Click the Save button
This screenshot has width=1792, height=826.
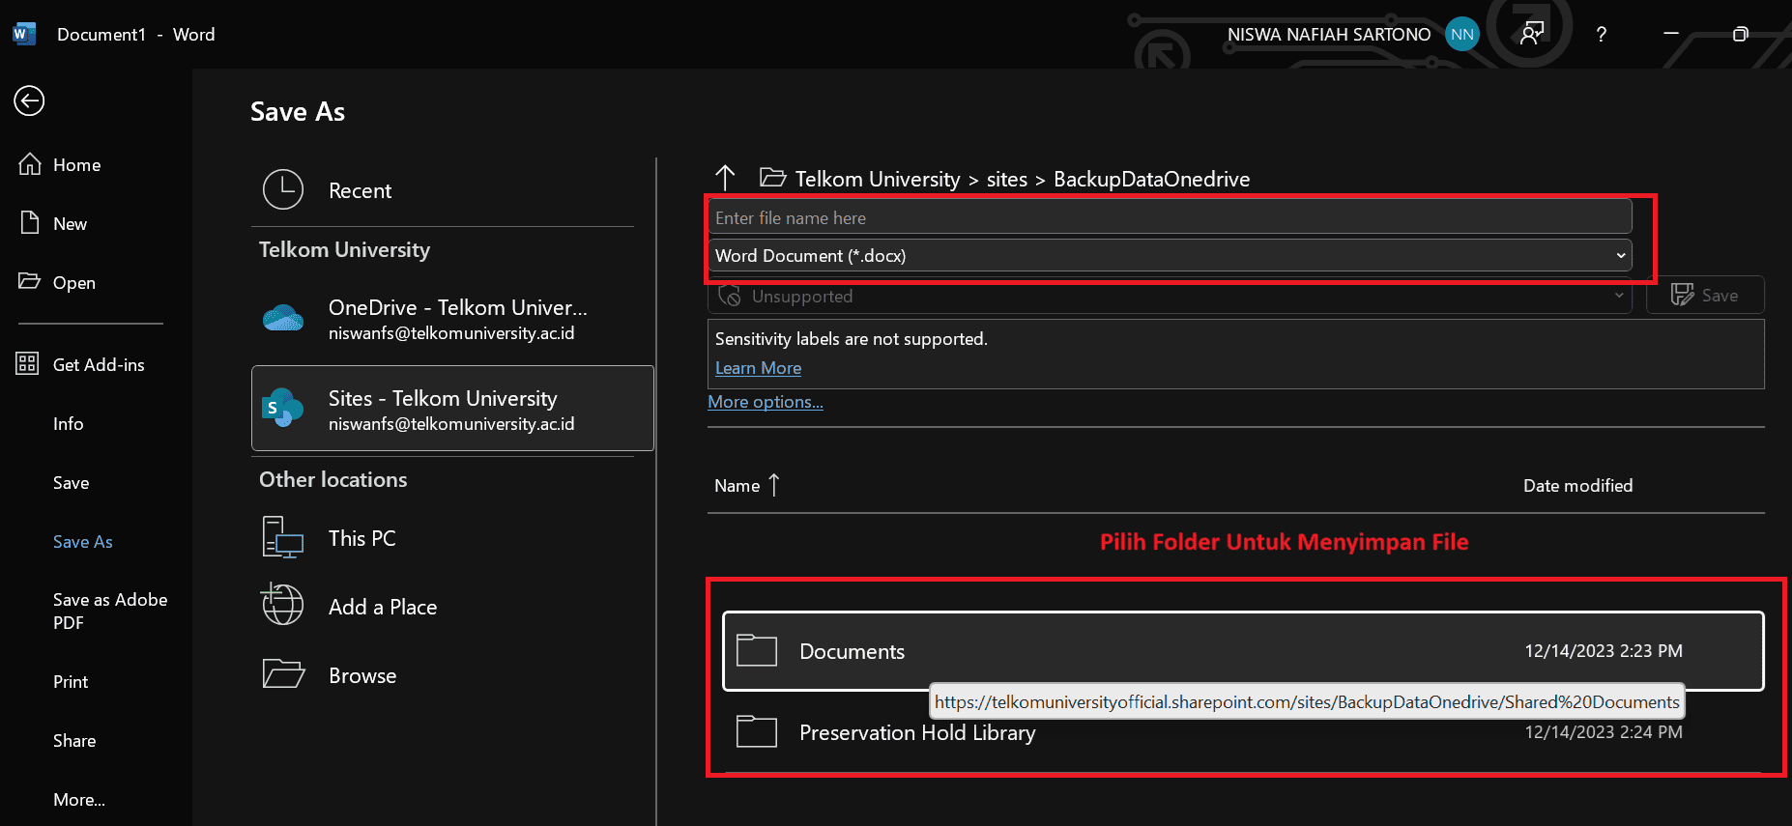click(1705, 296)
